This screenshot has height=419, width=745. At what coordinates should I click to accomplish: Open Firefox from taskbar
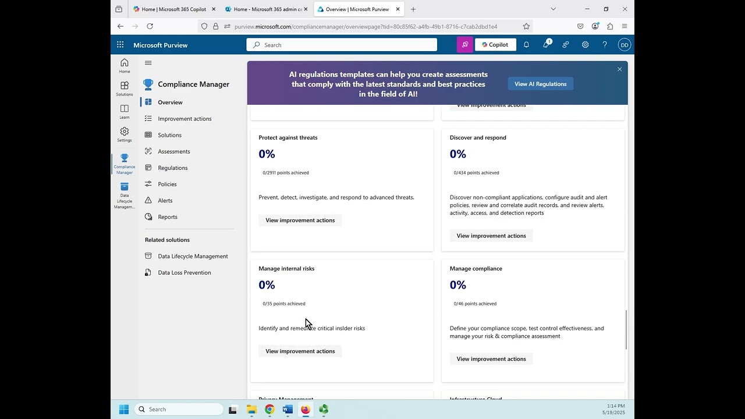point(306,409)
